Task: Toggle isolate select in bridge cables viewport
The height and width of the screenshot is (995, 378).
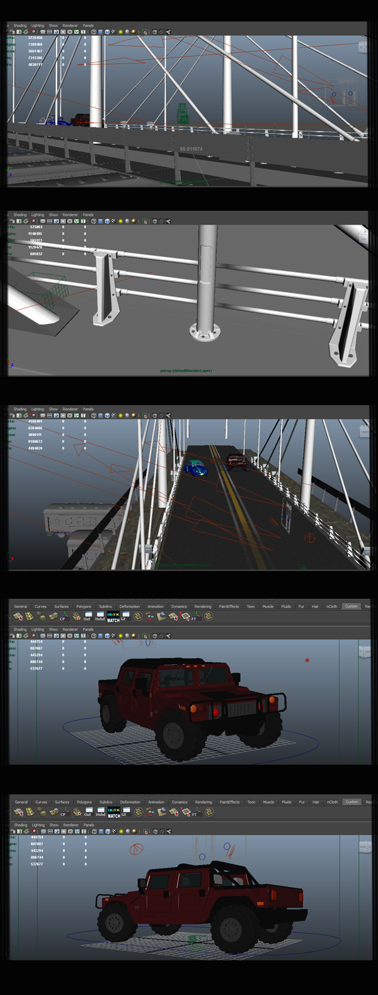Action: pyautogui.click(x=145, y=32)
